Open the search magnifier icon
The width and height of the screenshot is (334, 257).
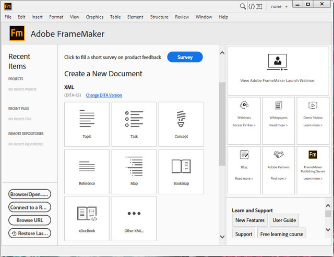coord(243,6)
